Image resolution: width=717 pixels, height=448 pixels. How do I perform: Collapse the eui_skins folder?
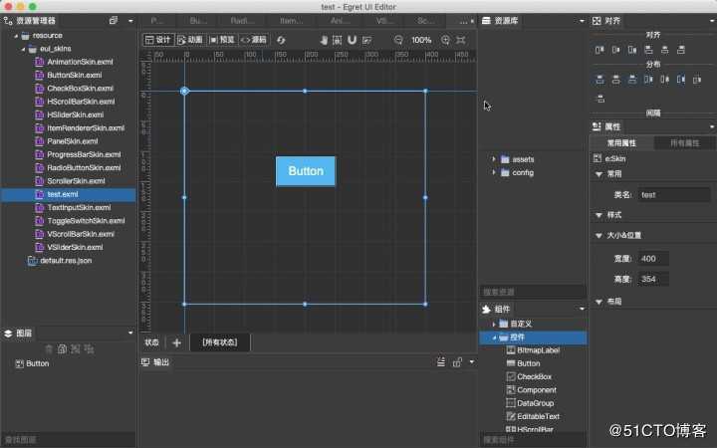pos(23,49)
